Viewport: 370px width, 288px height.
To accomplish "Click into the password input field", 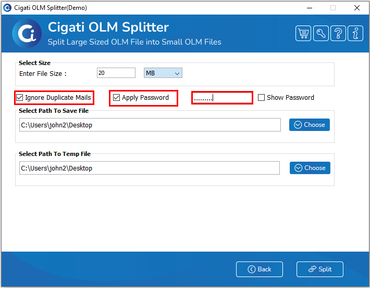I will tap(222, 98).
